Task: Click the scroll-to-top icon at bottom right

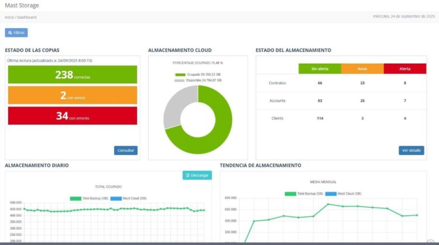Action: (x=430, y=242)
